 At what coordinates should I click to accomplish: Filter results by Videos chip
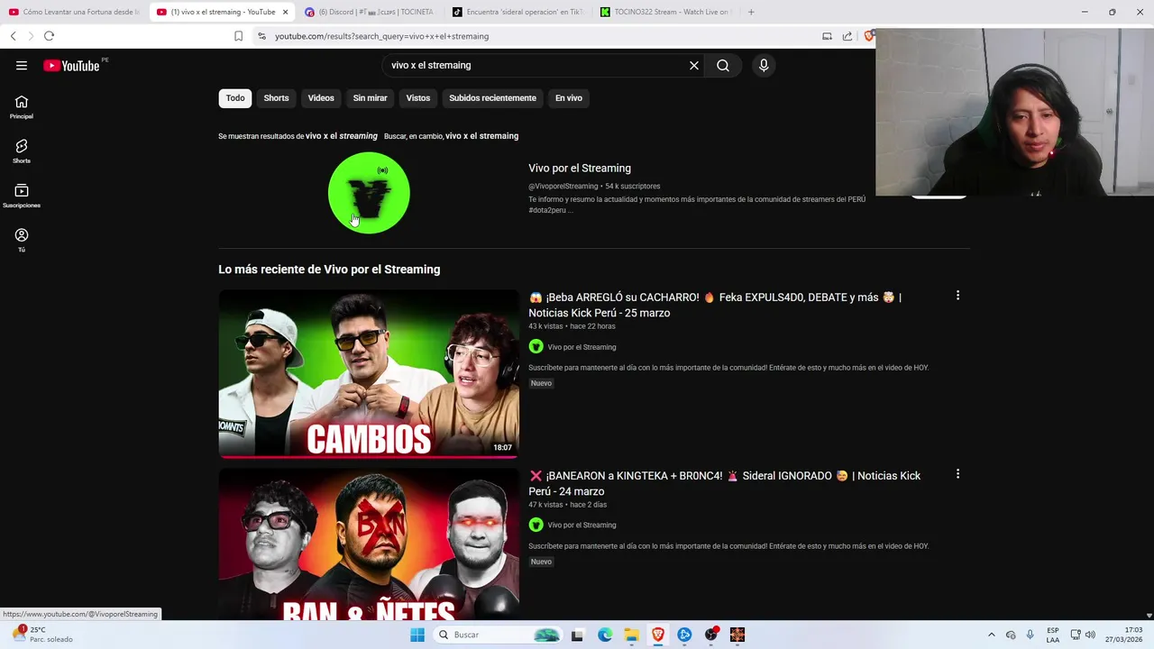pos(321,98)
